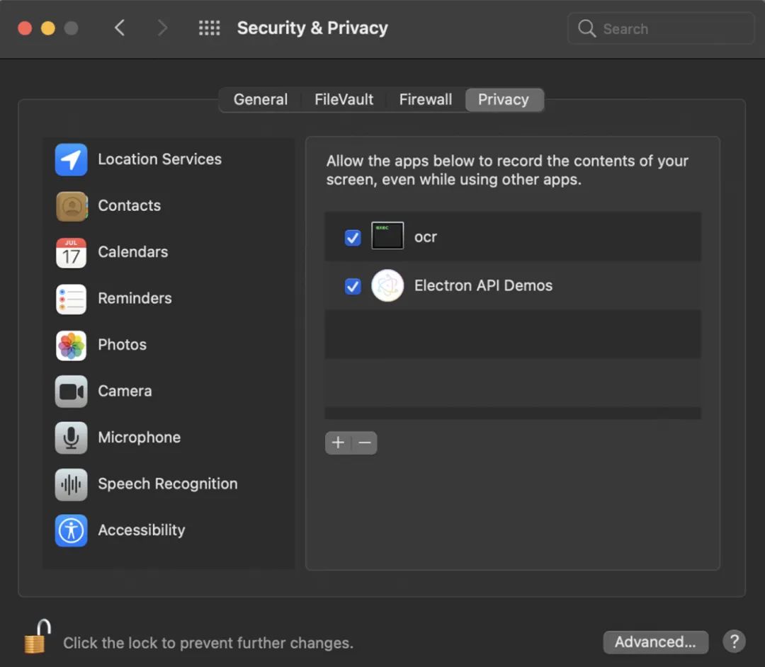Image resolution: width=765 pixels, height=667 pixels.
Task: Select the Reminders list icon
Action: (71, 299)
